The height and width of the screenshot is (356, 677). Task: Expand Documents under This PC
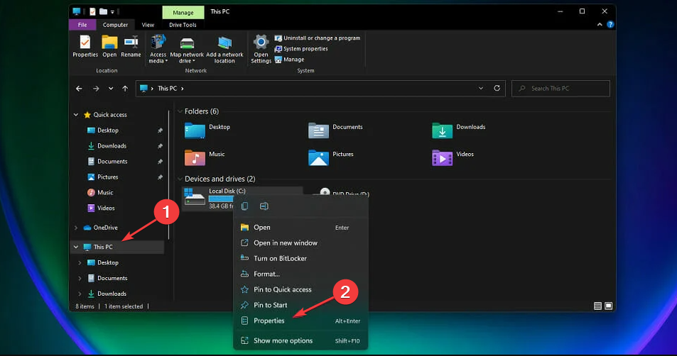coord(80,278)
